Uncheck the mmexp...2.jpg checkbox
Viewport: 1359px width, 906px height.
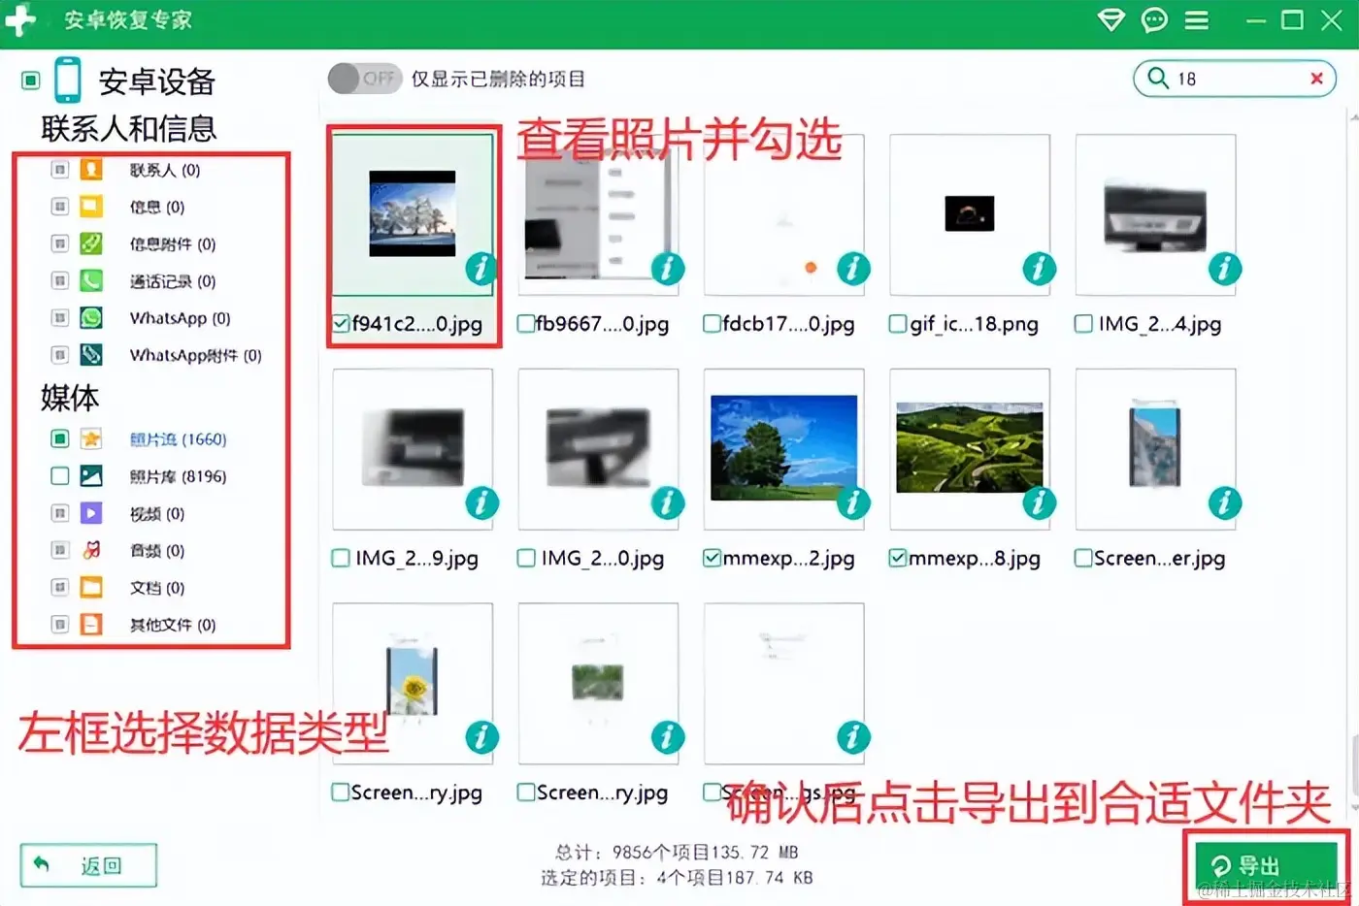tap(713, 558)
